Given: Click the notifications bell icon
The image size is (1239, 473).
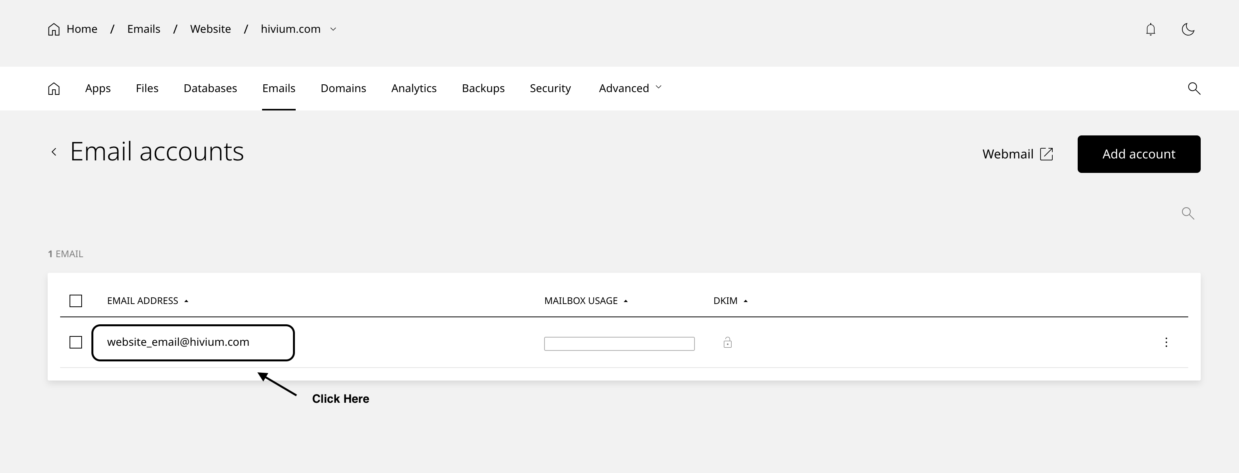Looking at the screenshot, I should coord(1150,29).
